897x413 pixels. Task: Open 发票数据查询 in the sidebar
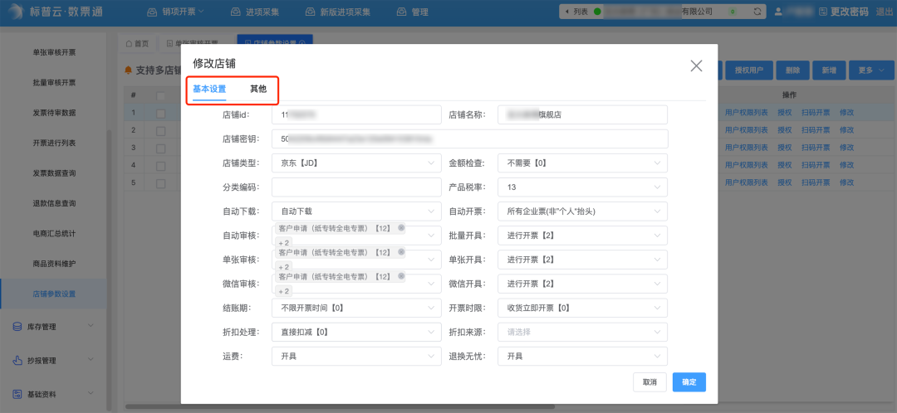coord(54,173)
